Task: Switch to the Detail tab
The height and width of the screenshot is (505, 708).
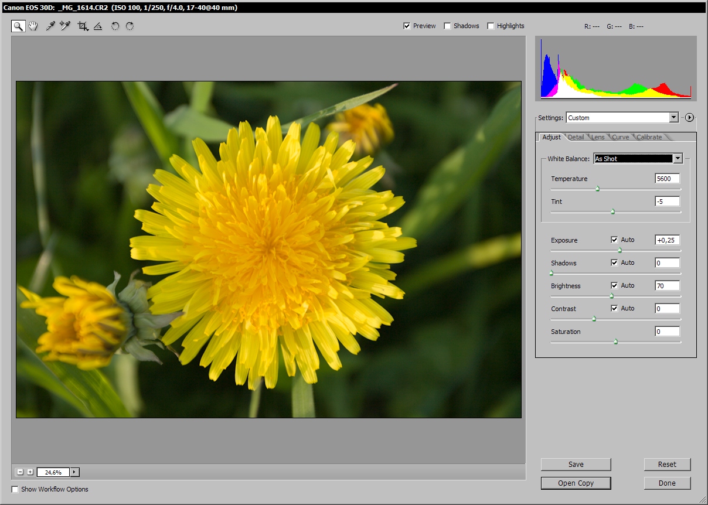Action: [x=576, y=137]
